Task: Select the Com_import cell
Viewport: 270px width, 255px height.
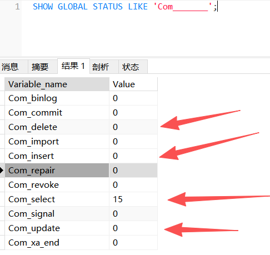Action: tap(57, 142)
